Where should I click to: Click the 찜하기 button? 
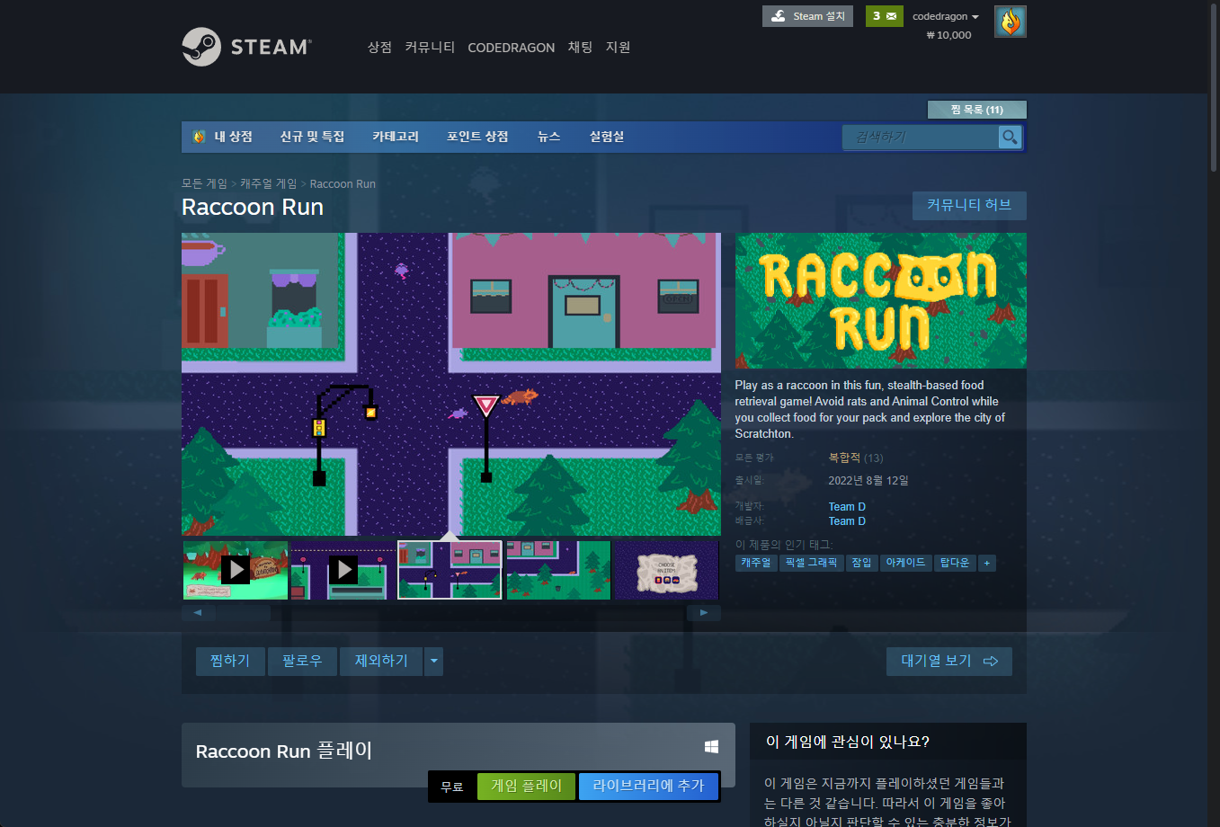pos(230,662)
